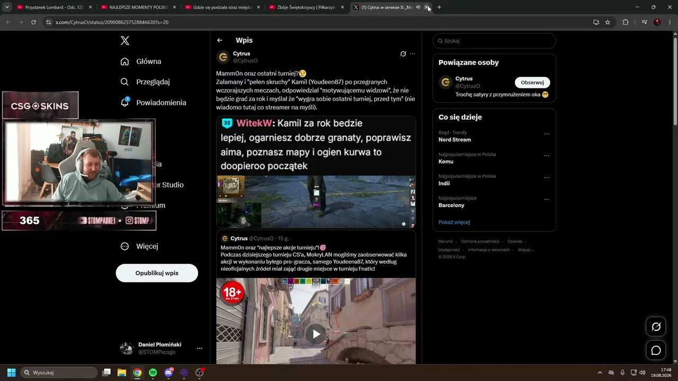Click the browser back arrow
Viewport: 678px width, 381px height.
coord(8,22)
